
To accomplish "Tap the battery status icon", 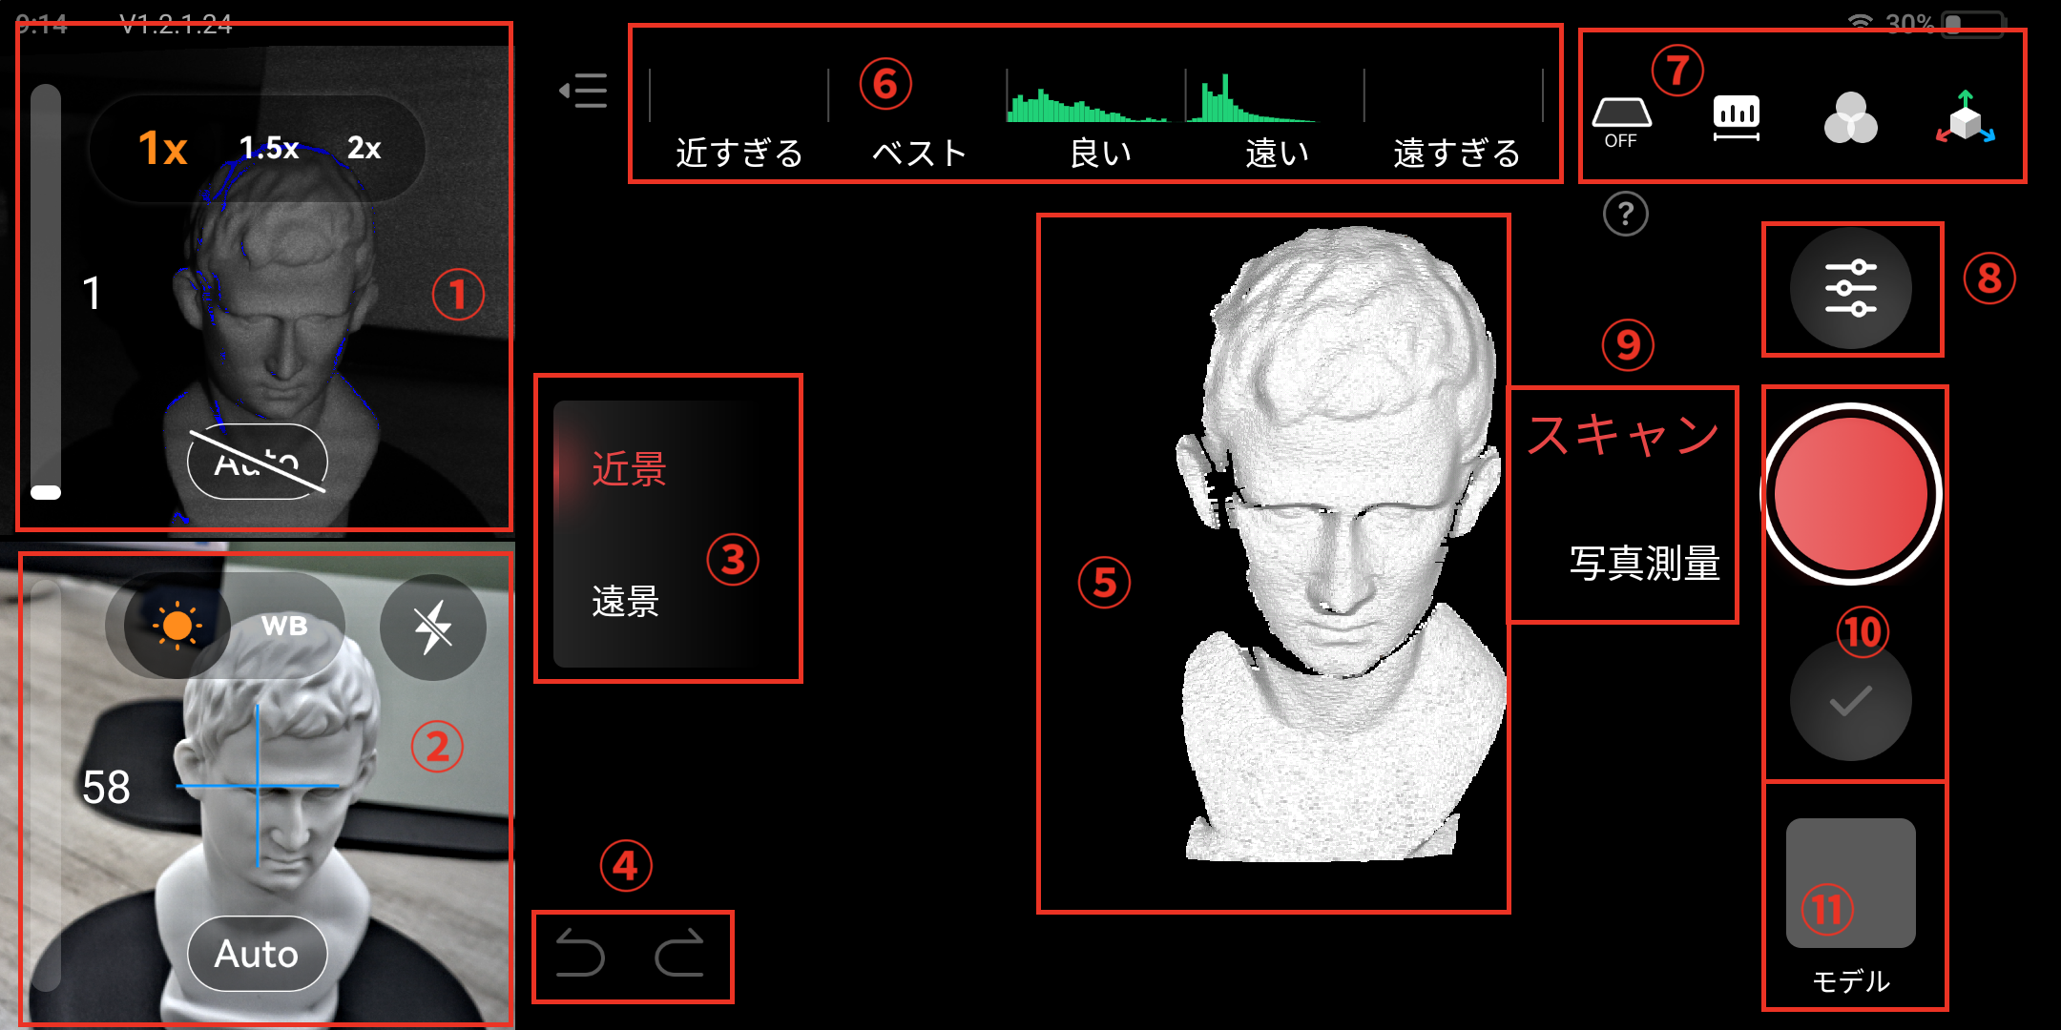I will pos(1972,23).
